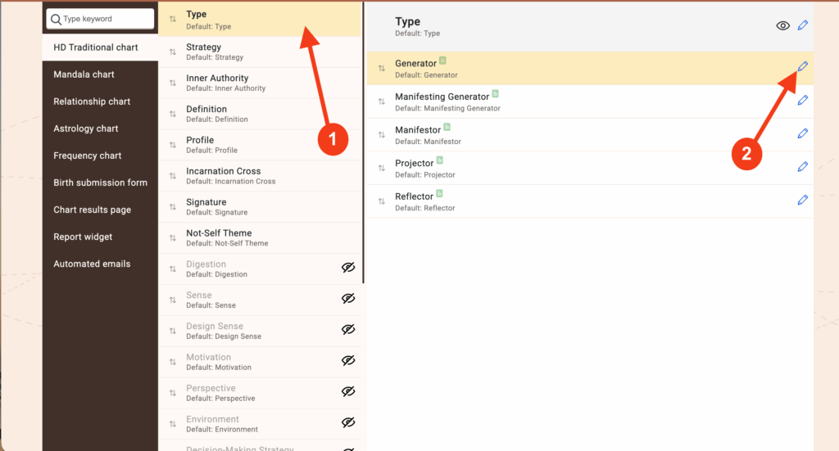Open the editor for the Reflector row
This screenshot has width=839, height=451.
pos(802,201)
